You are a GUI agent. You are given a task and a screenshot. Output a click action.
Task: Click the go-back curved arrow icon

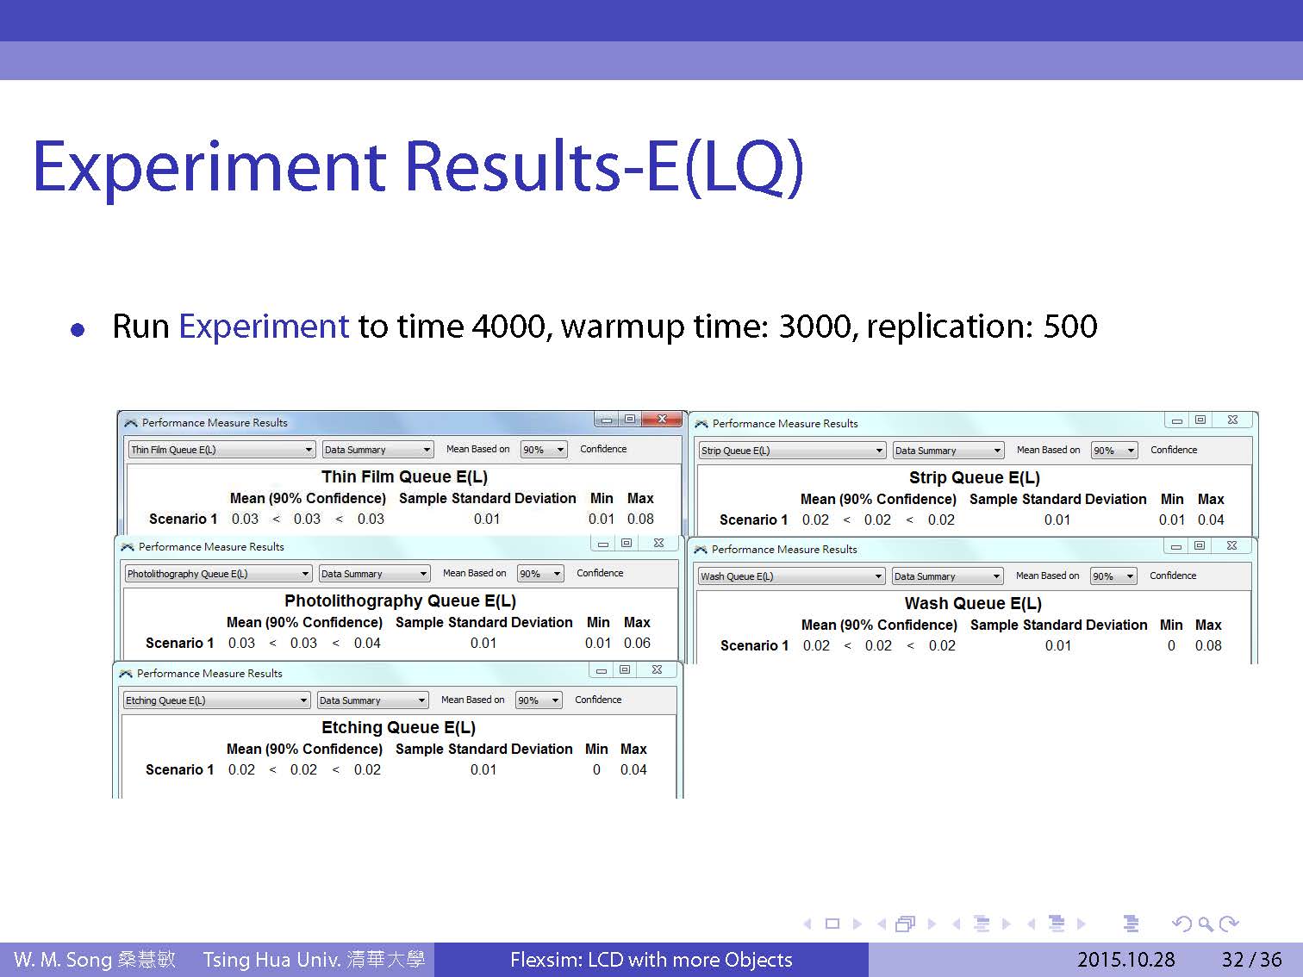click(x=1181, y=924)
